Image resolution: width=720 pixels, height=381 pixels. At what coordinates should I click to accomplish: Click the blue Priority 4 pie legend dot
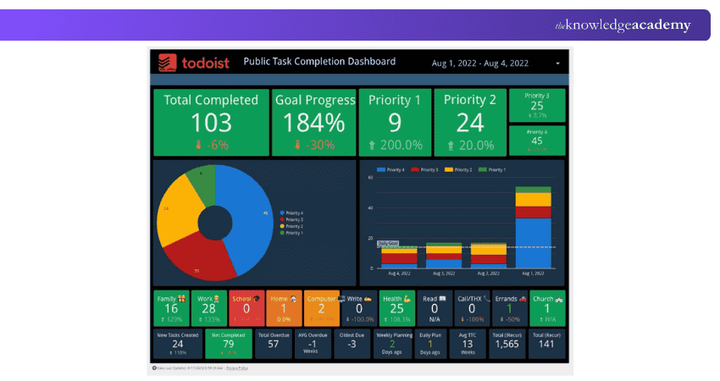(x=282, y=213)
